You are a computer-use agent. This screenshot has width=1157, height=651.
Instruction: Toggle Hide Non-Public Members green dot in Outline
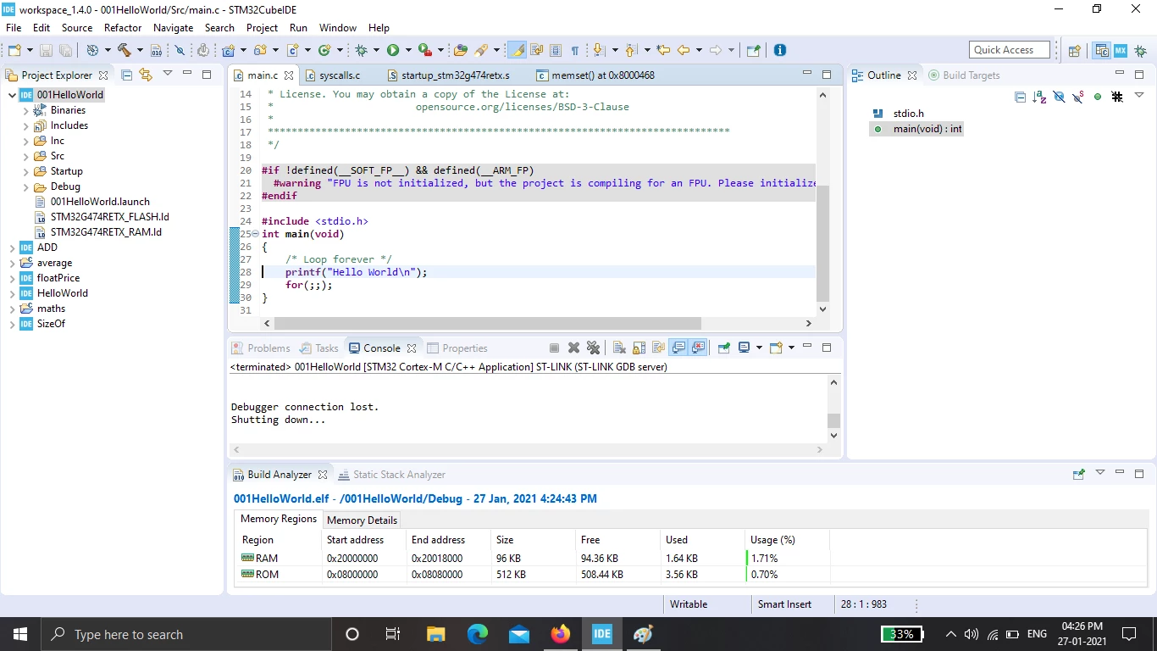click(1098, 97)
